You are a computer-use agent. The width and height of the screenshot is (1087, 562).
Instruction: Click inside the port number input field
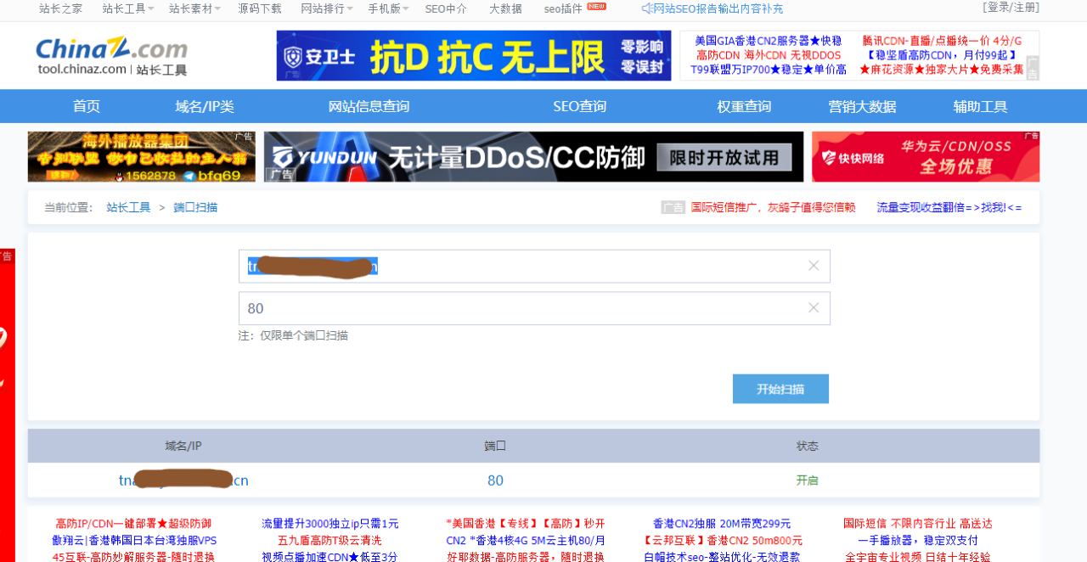(510, 308)
